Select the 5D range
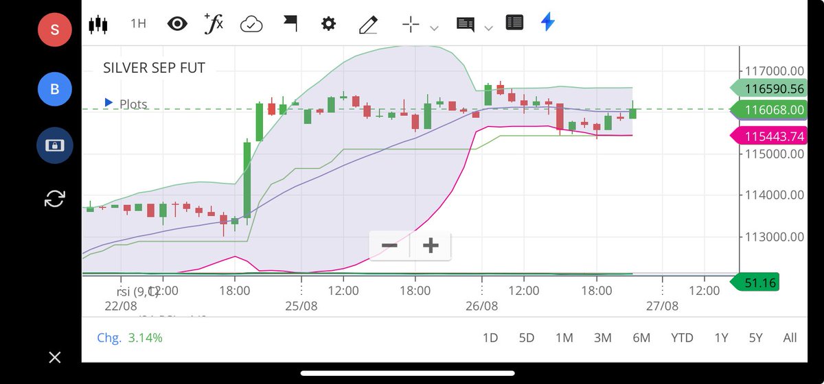Viewport: 824px width, 384px height. 527,338
